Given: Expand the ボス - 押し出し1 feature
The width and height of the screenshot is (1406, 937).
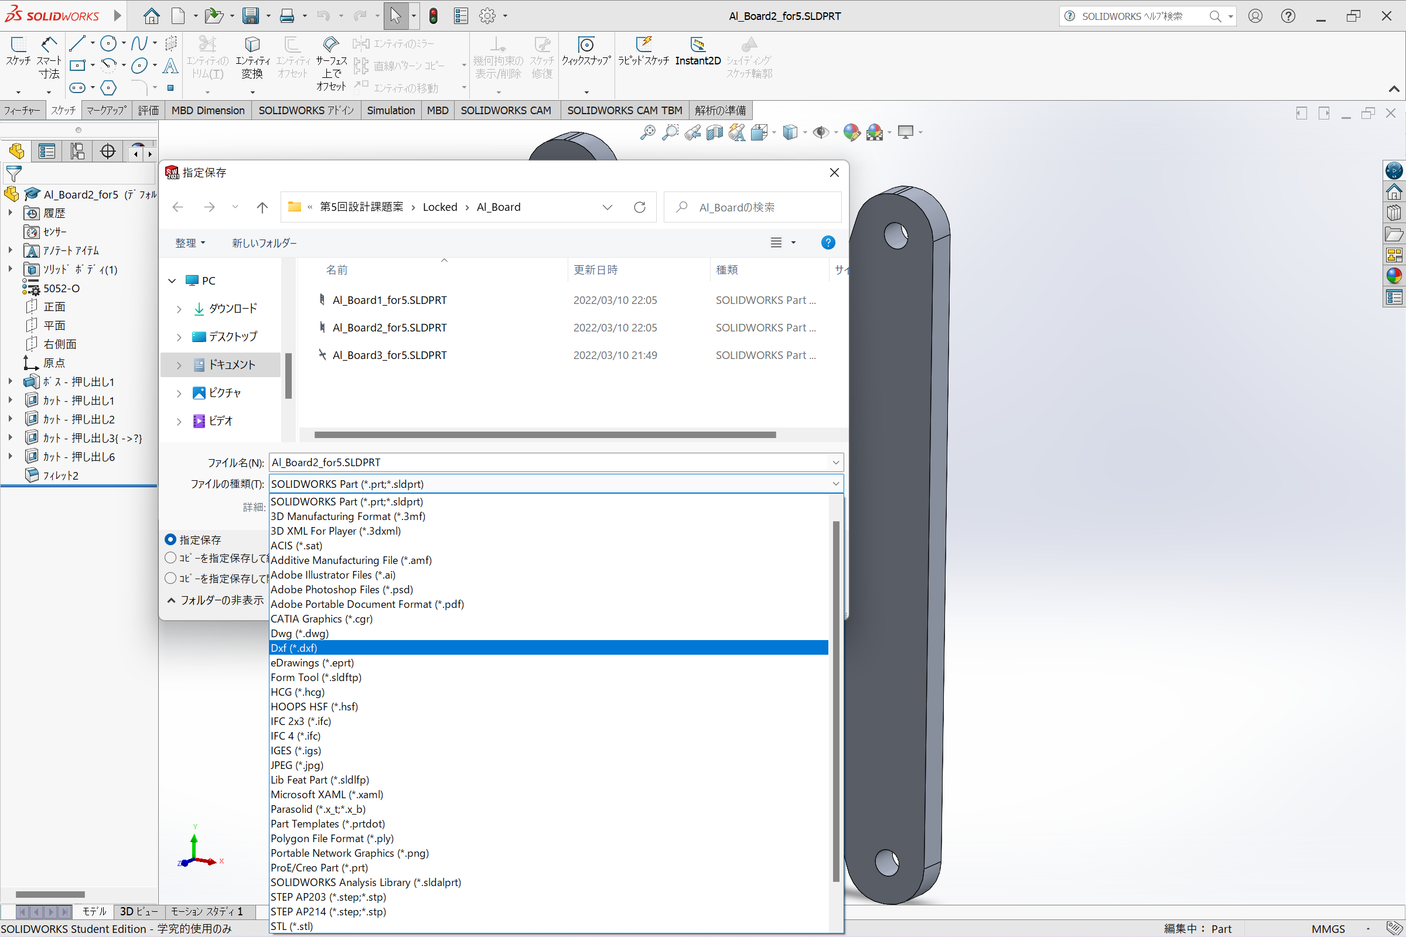Looking at the screenshot, I should [x=10, y=381].
